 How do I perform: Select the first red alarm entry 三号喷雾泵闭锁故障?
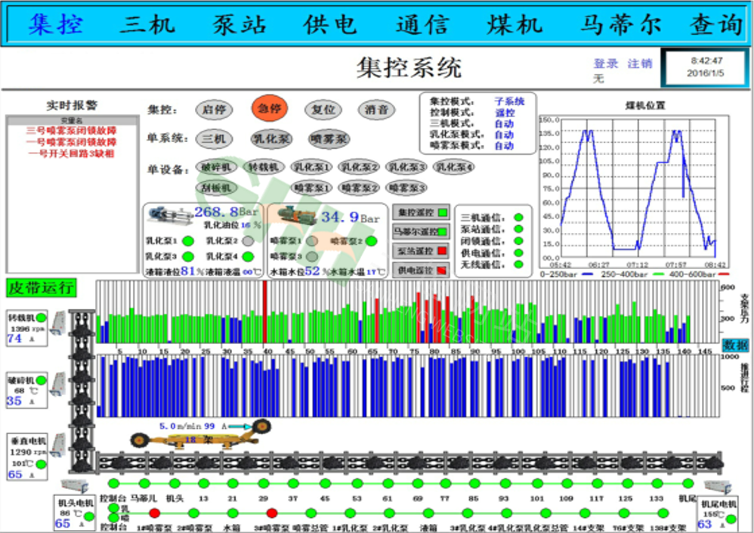72,131
